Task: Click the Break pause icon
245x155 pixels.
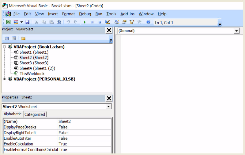Action: pos(92,22)
